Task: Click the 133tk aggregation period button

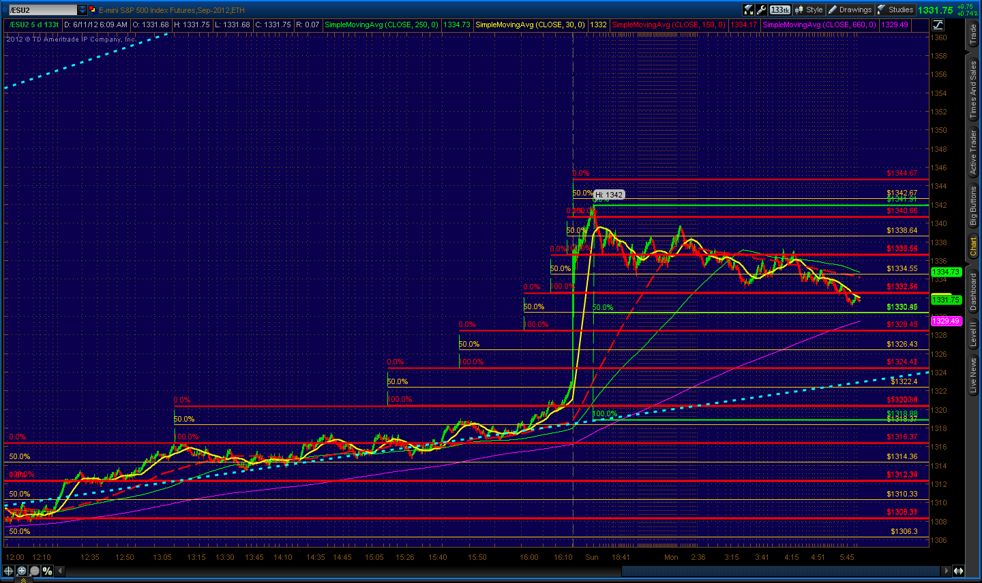Action: click(779, 10)
